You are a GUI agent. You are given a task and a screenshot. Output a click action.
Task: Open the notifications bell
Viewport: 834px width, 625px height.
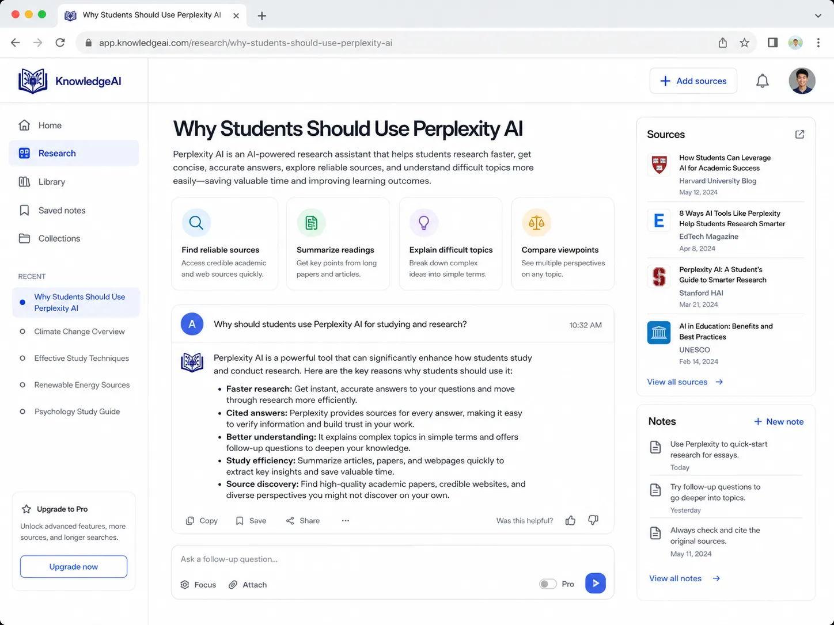click(762, 81)
